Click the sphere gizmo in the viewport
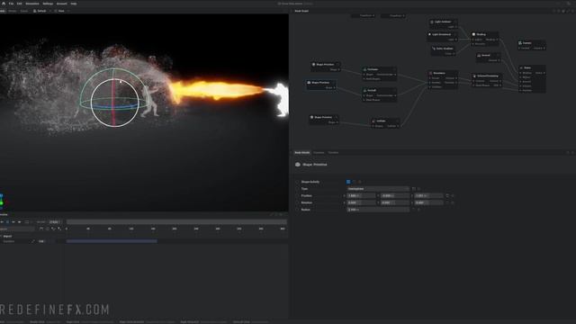 click(114, 103)
